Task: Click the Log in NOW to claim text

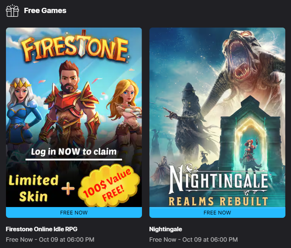Action: pyautogui.click(x=74, y=152)
